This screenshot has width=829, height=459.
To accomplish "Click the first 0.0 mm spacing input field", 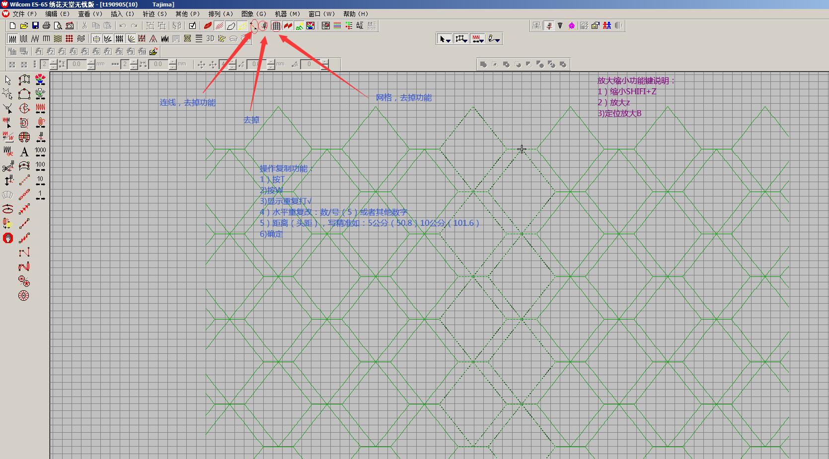I will click(77, 65).
